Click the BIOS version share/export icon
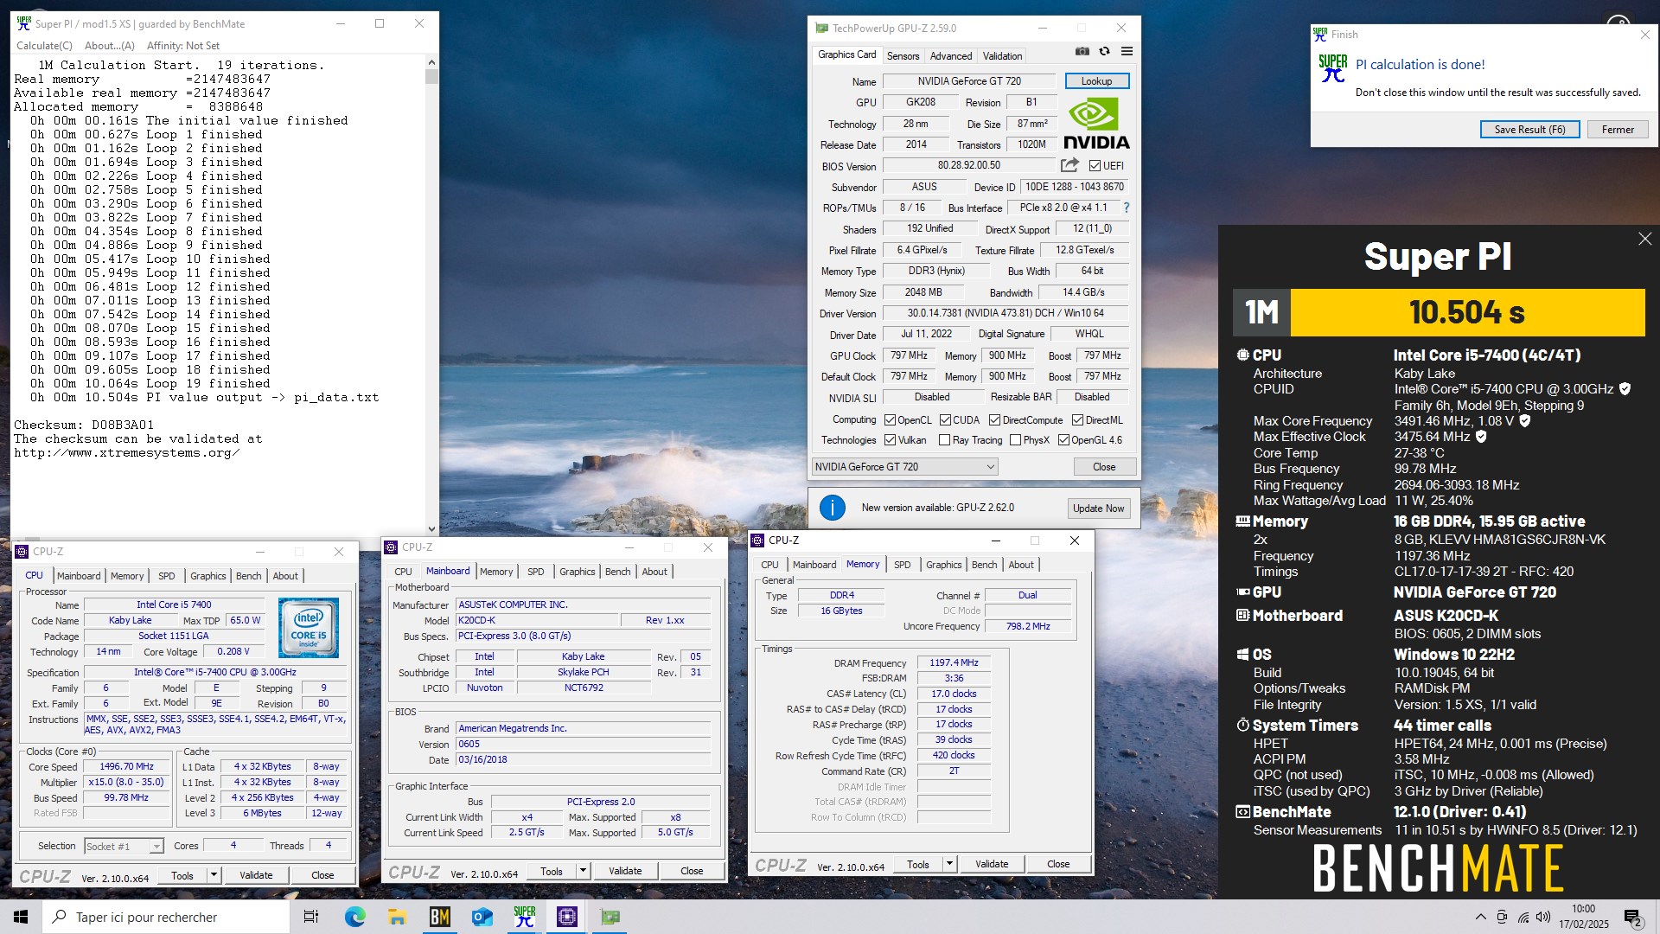The height and width of the screenshot is (934, 1660). 1069,165
